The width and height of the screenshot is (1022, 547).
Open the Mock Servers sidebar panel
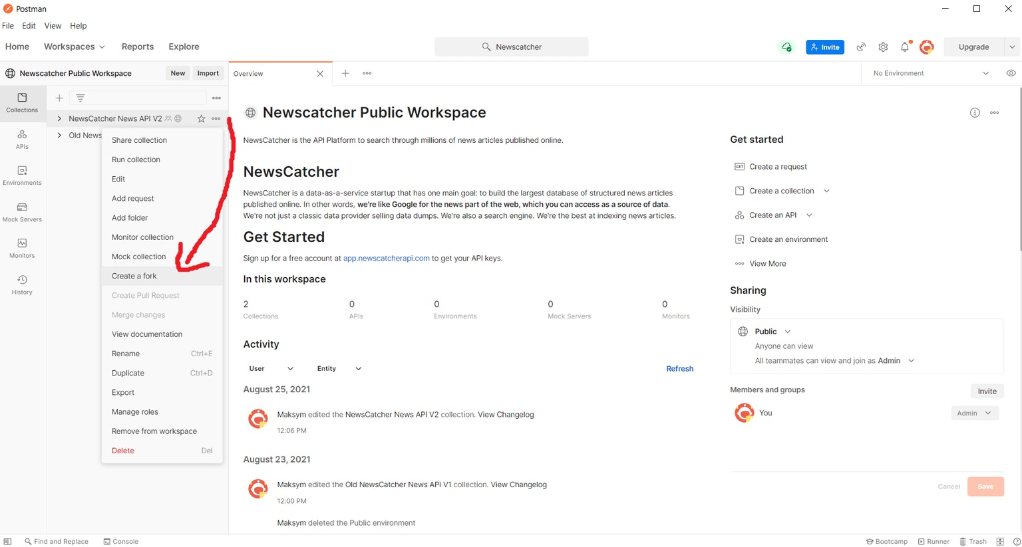22,212
